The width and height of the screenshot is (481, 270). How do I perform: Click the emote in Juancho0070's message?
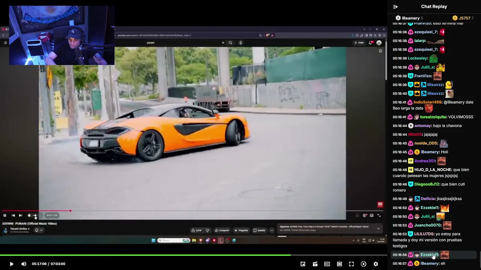click(447, 225)
